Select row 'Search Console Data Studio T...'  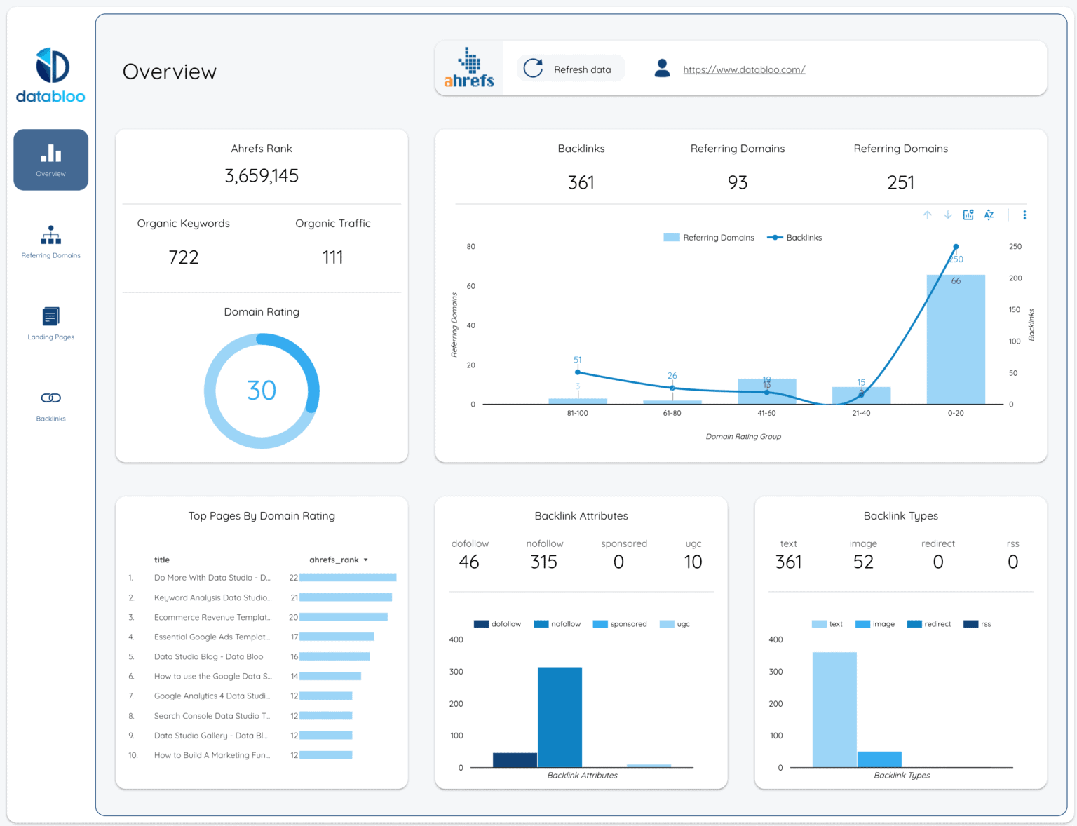(x=262, y=716)
